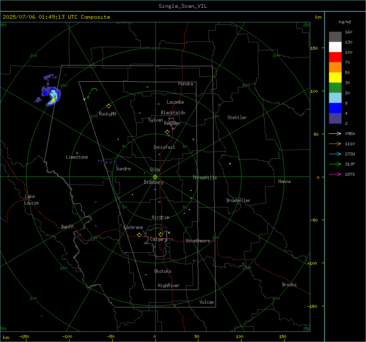Click the green 31JP arrow in legend
Screen dimensions: 366x342
[x=335, y=164]
